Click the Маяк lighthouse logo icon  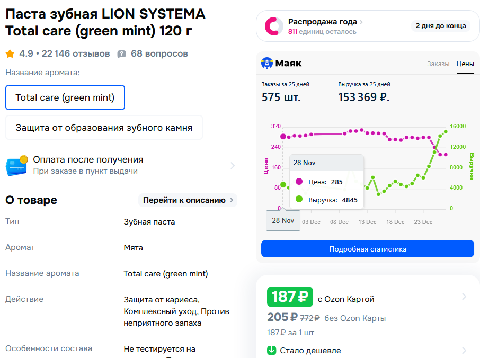point(267,64)
